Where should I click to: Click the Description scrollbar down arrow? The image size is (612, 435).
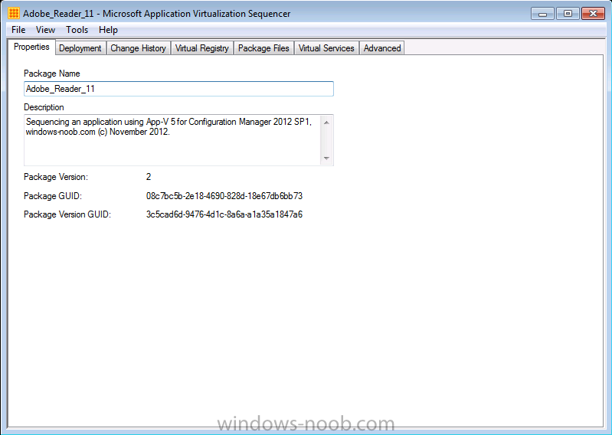click(327, 158)
